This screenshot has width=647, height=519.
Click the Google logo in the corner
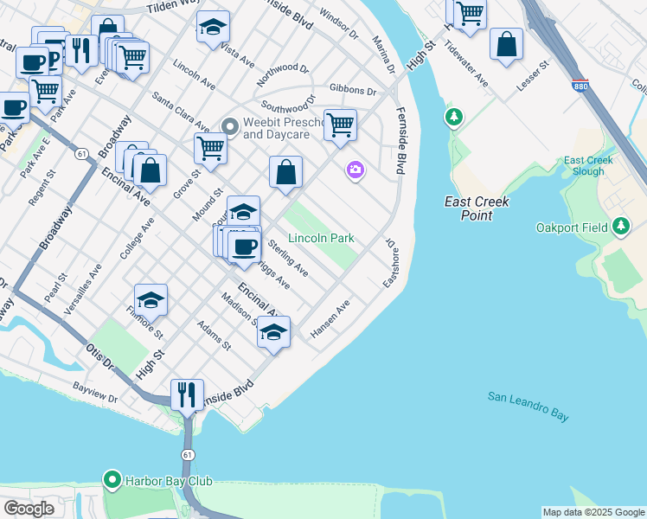(29, 509)
